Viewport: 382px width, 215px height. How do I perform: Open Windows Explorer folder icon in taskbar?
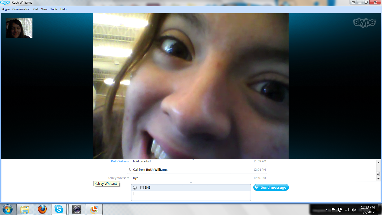coord(25,209)
